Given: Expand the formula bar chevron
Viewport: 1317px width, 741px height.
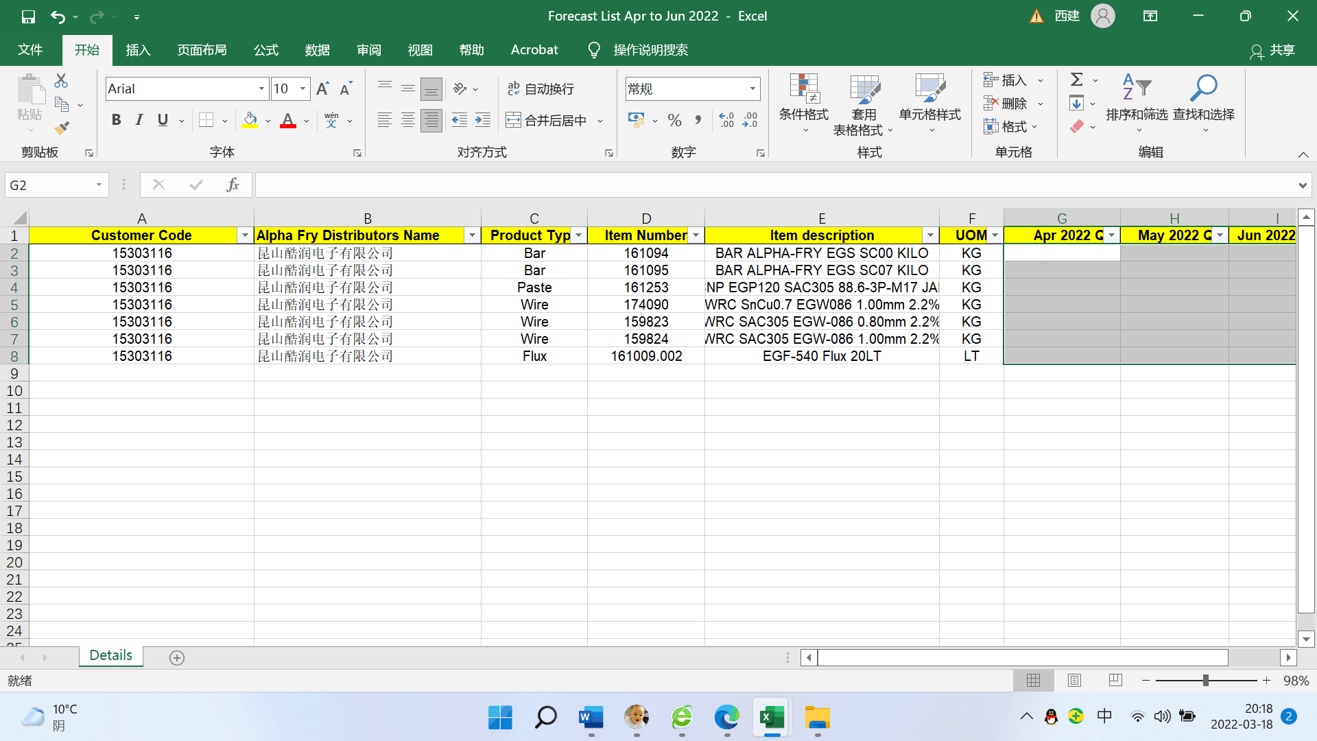Looking at the screenshot, I should tap(1303, 185).
